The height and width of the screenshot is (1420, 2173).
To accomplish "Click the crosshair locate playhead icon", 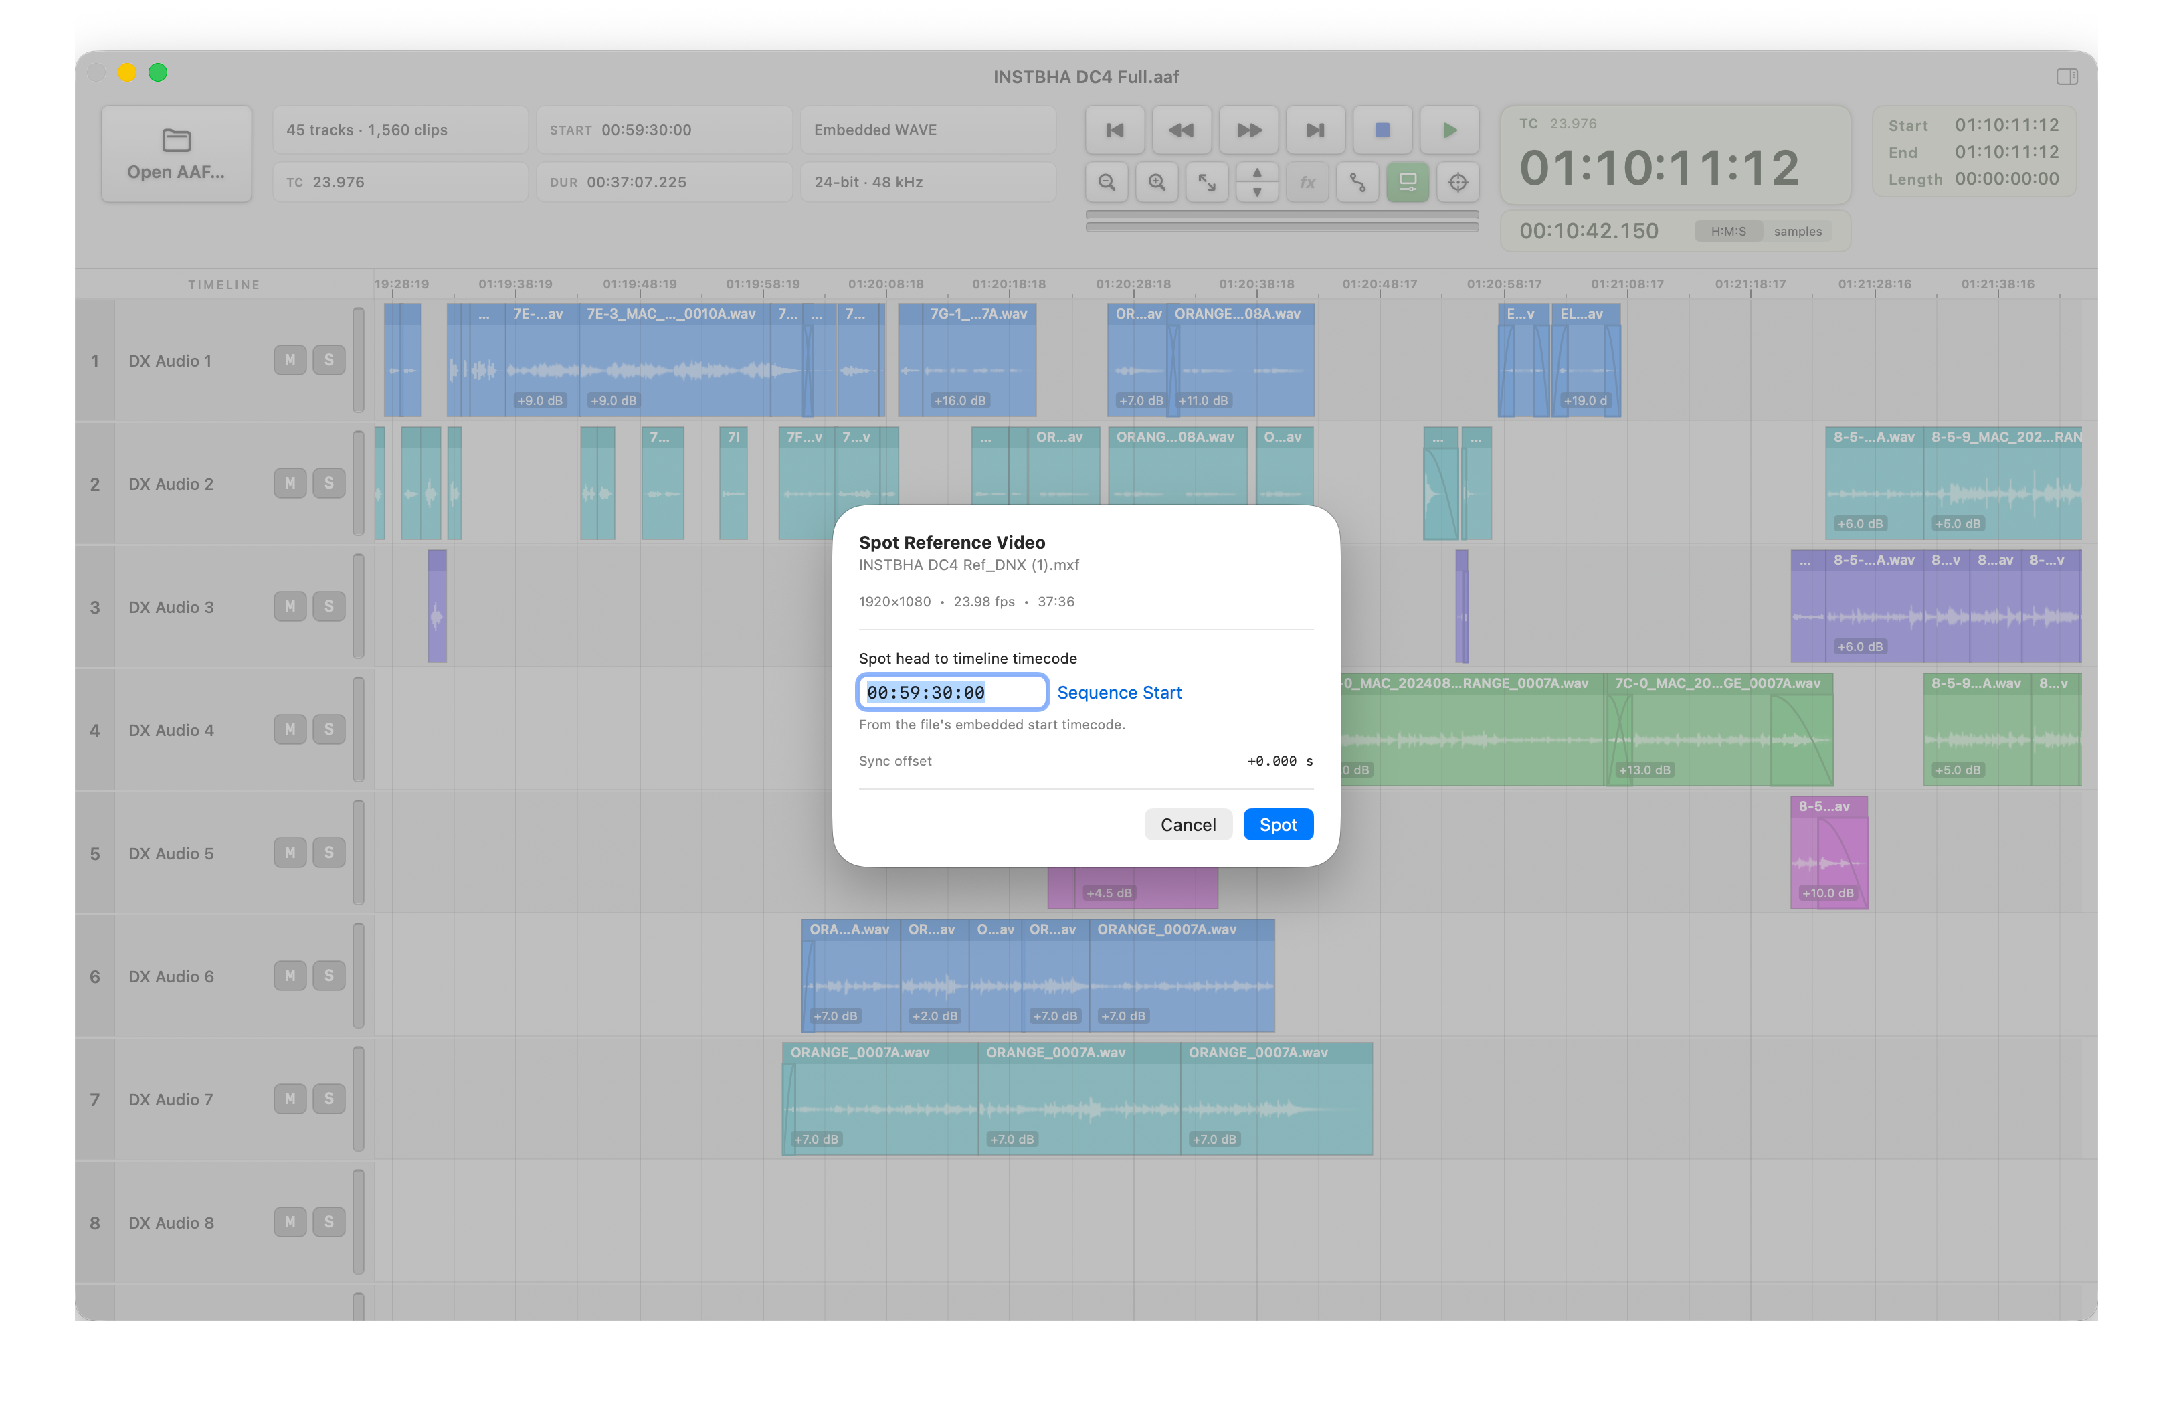I will coord(1458,182).
